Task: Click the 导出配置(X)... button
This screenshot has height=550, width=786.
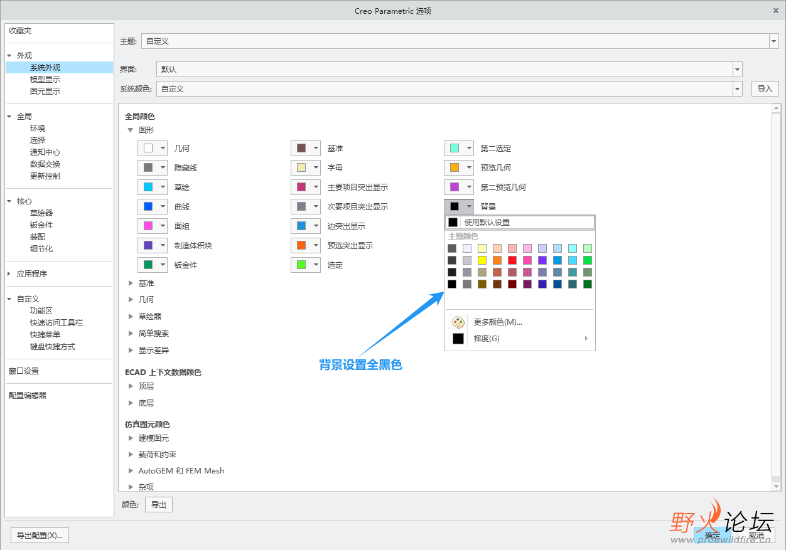Action: point(40,536)
